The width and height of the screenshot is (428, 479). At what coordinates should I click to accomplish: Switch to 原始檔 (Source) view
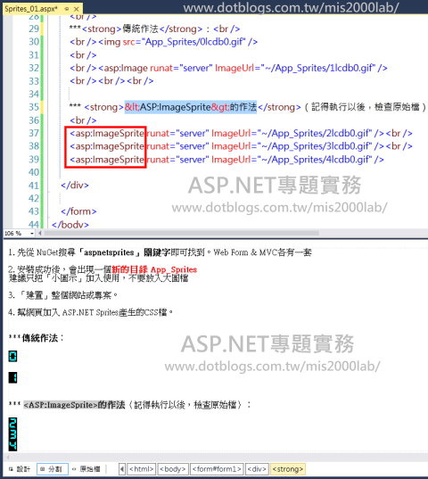point(86,469)
